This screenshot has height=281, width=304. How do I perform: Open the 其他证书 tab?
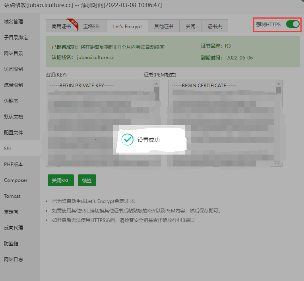tap(164, 26)
